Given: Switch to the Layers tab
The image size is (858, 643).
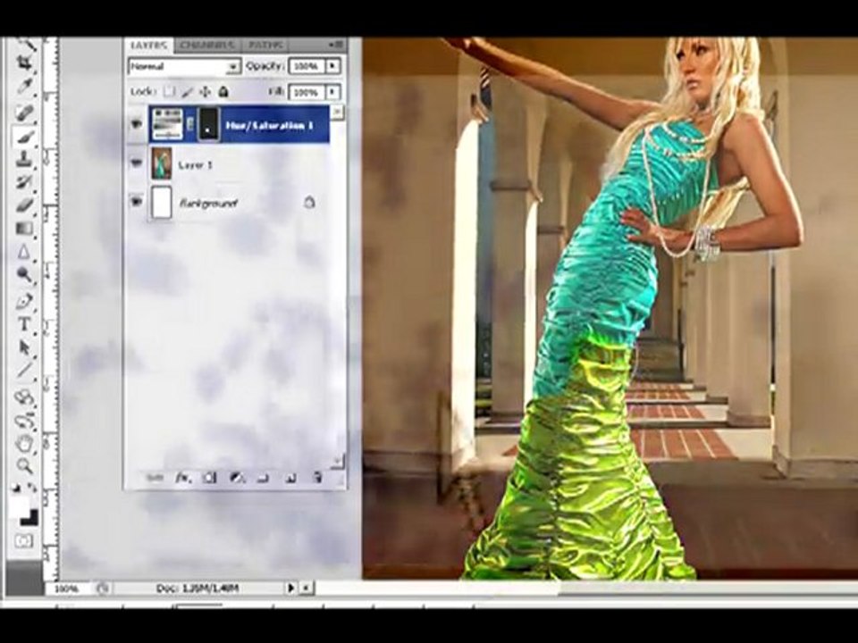Looking at the screenshot, I should point(149,45).
